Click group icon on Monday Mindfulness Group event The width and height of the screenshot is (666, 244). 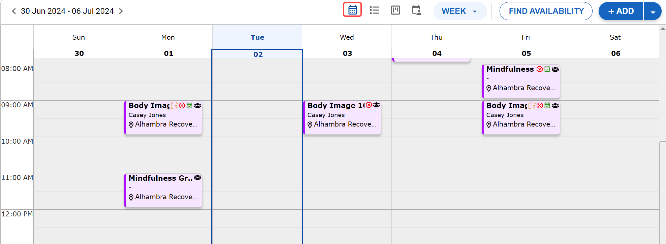(x=198, y=177)
